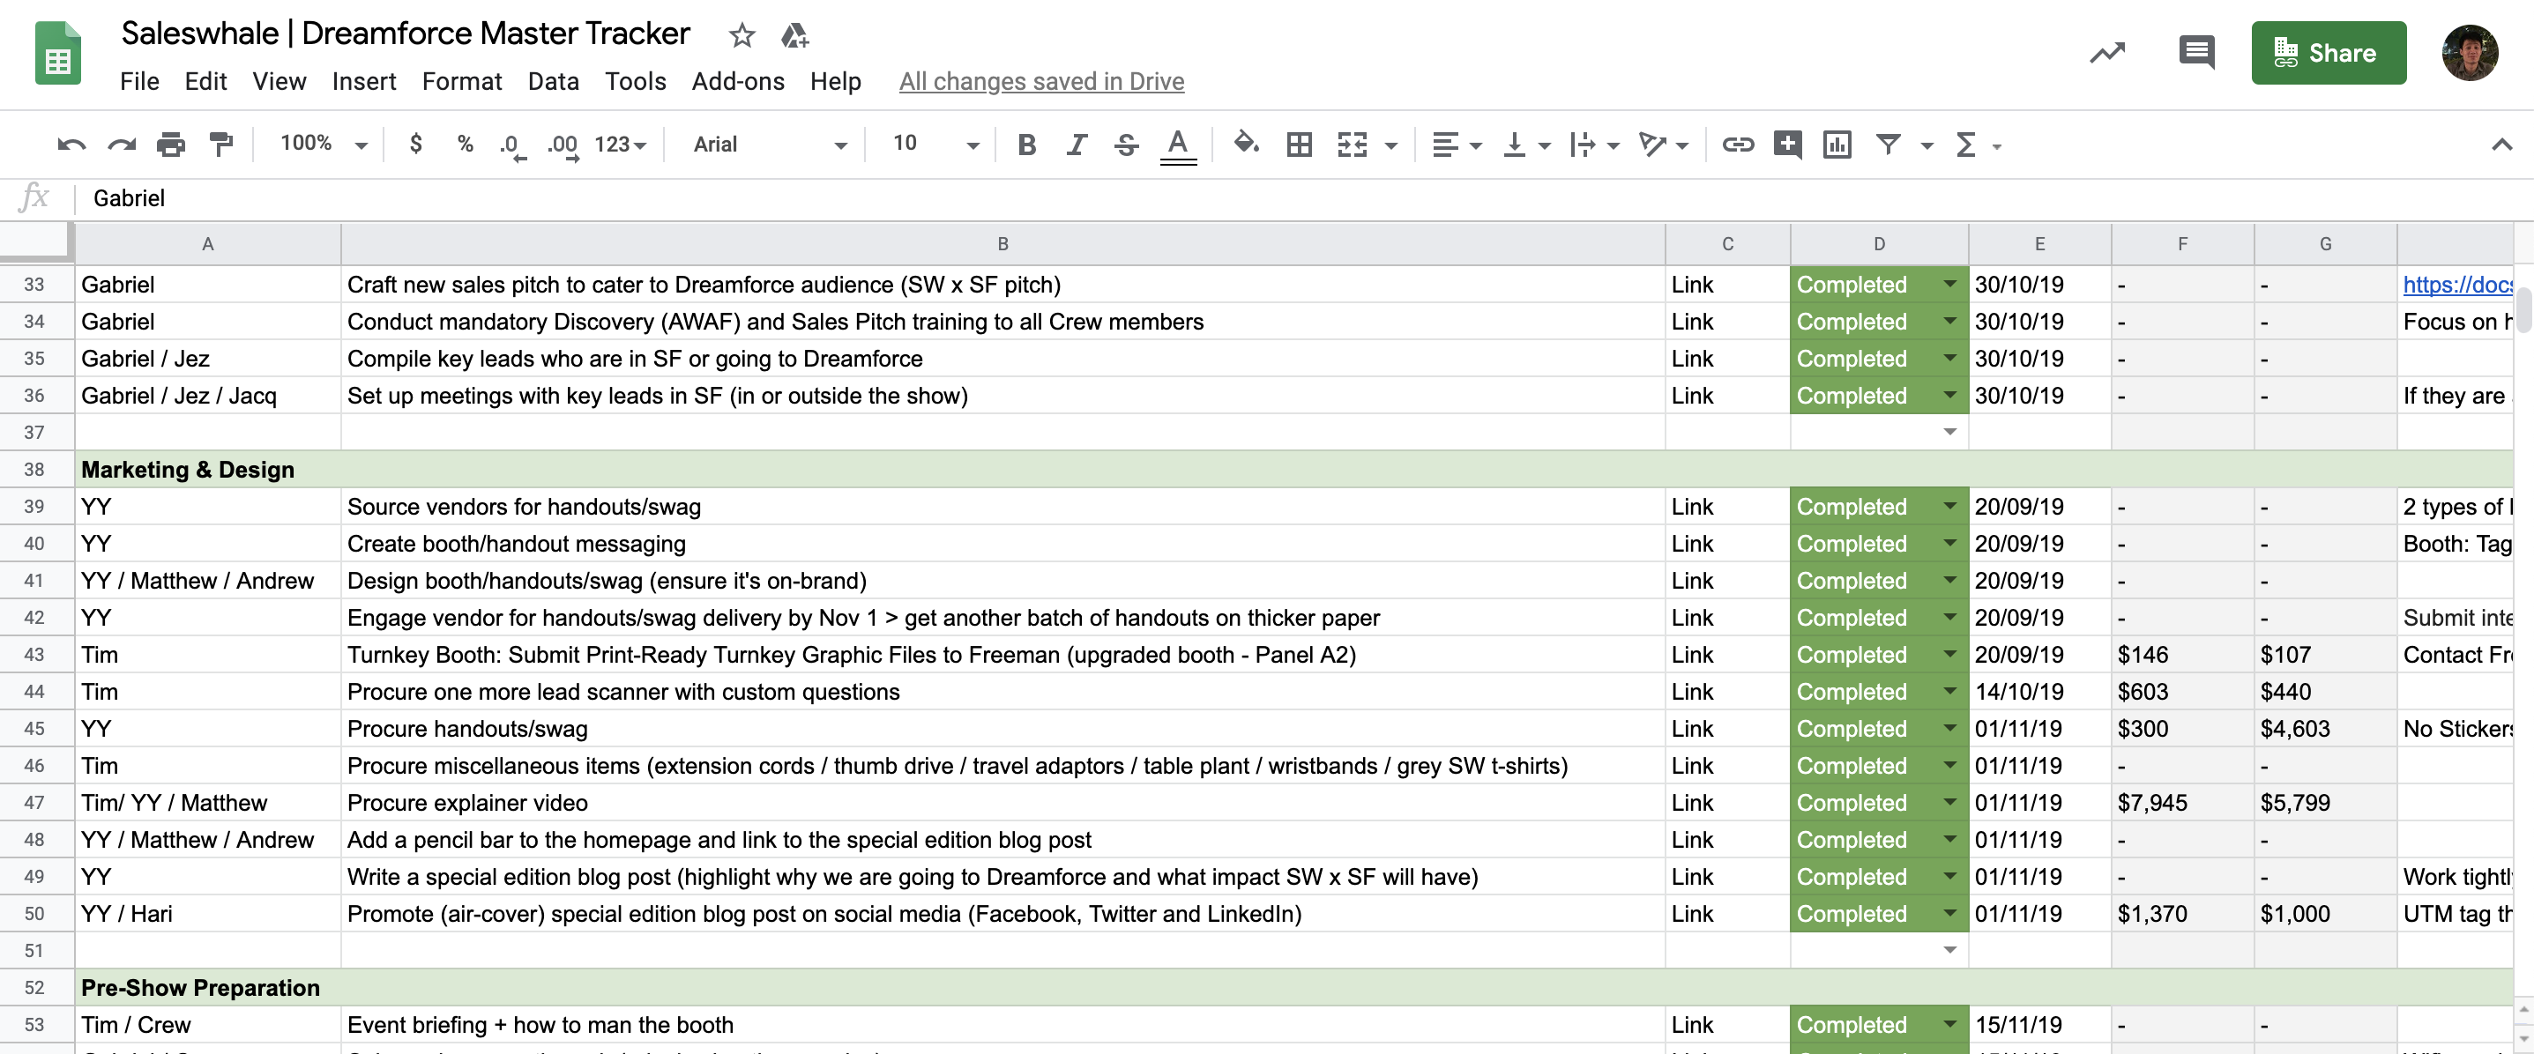
Task: Open the text color picker
Action: [1177, 145]
